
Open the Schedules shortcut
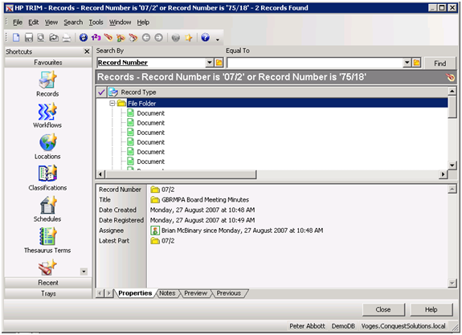pyautogui.click(x=47, y=209)
